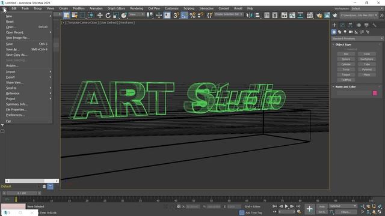Image resolution: width=385 pixels, height=216 pixels.
Task: Open the Modifiers menu
Action: 79,8
